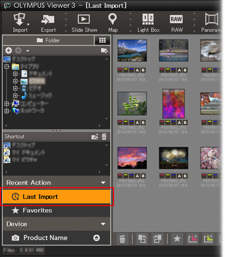Toggle mark B on fireworks photo
225x257 pixels.
tap(185, 176)
